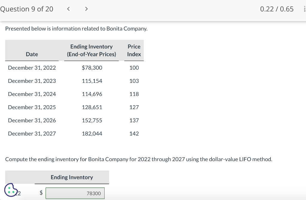306x200 pixels.
Task: Click the dollar sign beside answer field
Action: (41, 193)
